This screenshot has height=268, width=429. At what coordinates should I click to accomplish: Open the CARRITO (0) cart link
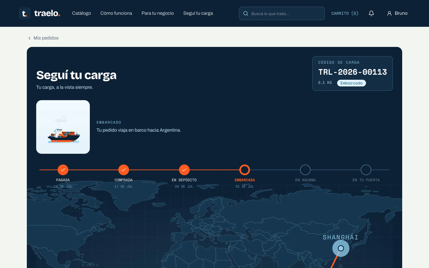(x=345, y=13)
